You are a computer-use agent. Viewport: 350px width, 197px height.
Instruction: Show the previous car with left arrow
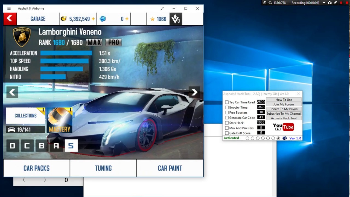pos(12,92)
